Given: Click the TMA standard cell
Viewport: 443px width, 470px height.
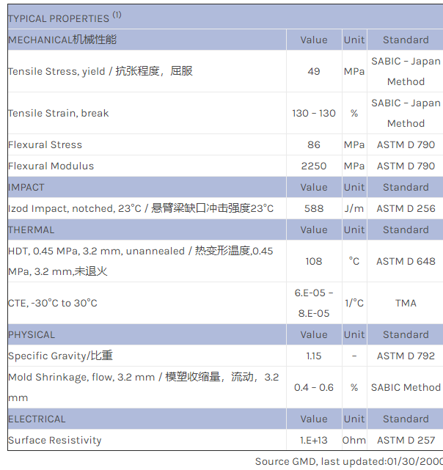Looking at the screenshot, I should [x=406, y=303].
